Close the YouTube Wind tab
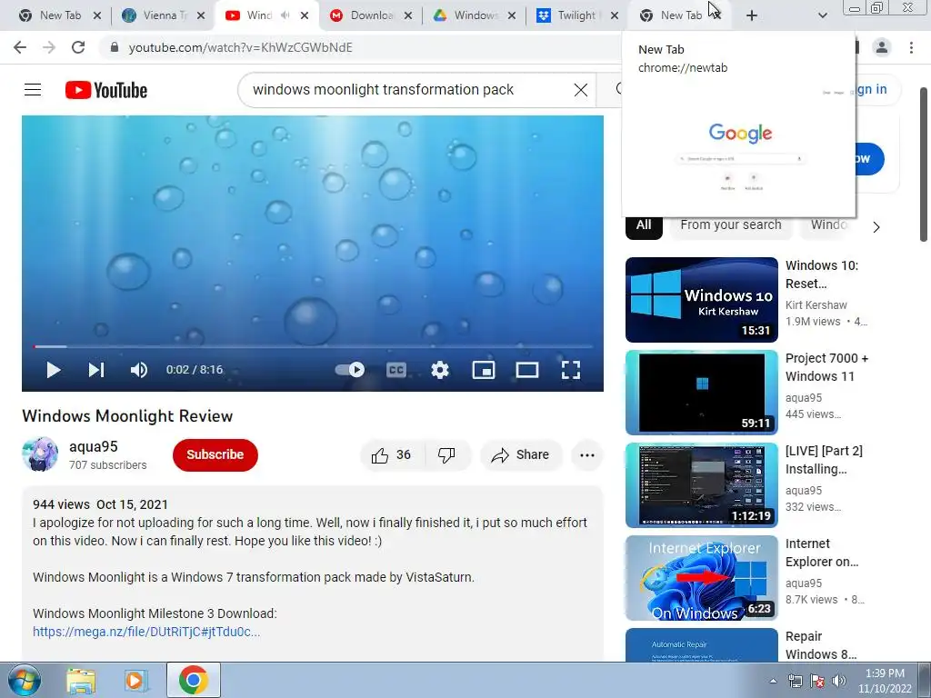 [305, 15]
